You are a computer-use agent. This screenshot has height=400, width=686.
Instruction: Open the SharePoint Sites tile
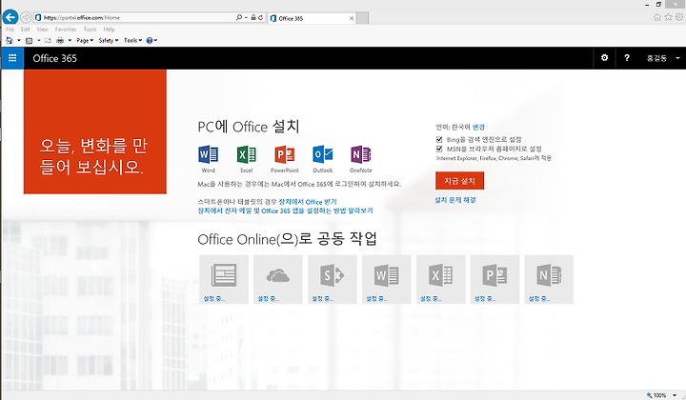333,279
